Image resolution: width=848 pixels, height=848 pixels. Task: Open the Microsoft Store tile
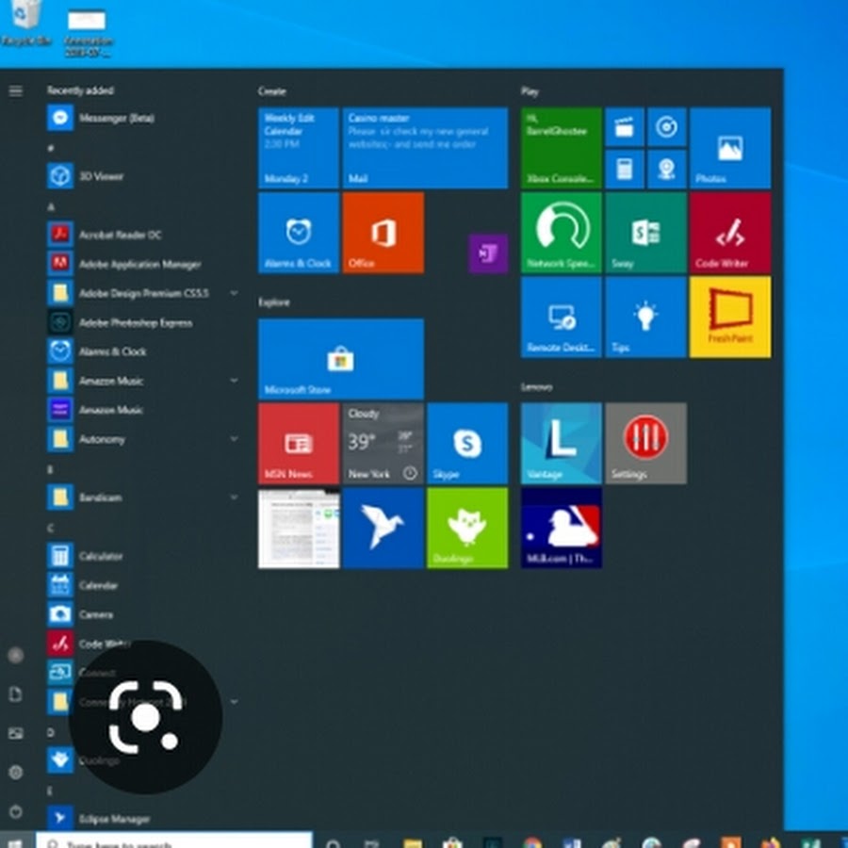341,359
